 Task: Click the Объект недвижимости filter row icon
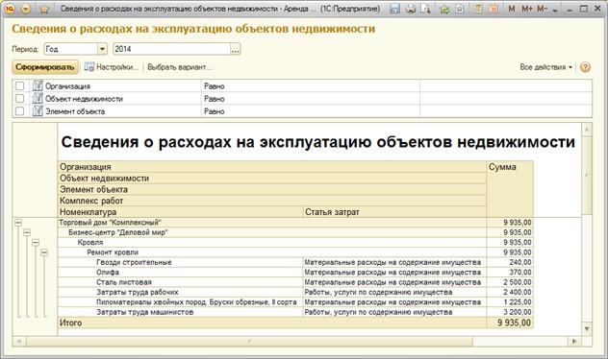tap(38, 99)
